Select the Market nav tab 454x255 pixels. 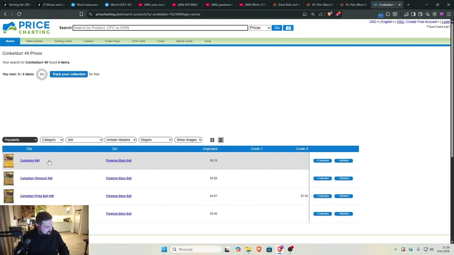(10, 41)
